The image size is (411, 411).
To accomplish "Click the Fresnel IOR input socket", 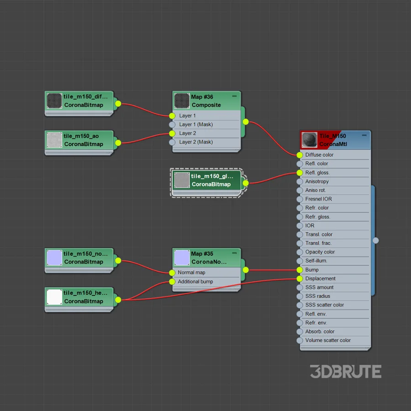I will tap(300, 199).
